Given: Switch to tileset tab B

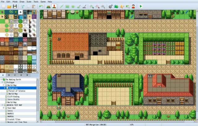Looking at the screenshot, I should [9, 75].
